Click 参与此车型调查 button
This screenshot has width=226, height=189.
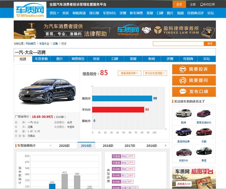click(155, 73)
